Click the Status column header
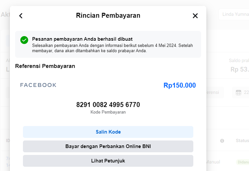Screen dimensions: 249x171 (x=242, y=140)
